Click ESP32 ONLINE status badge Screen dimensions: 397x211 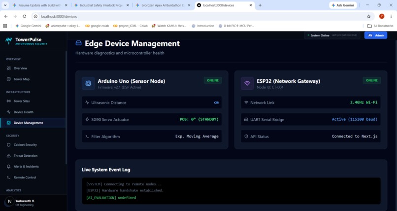tap(372, 80)
